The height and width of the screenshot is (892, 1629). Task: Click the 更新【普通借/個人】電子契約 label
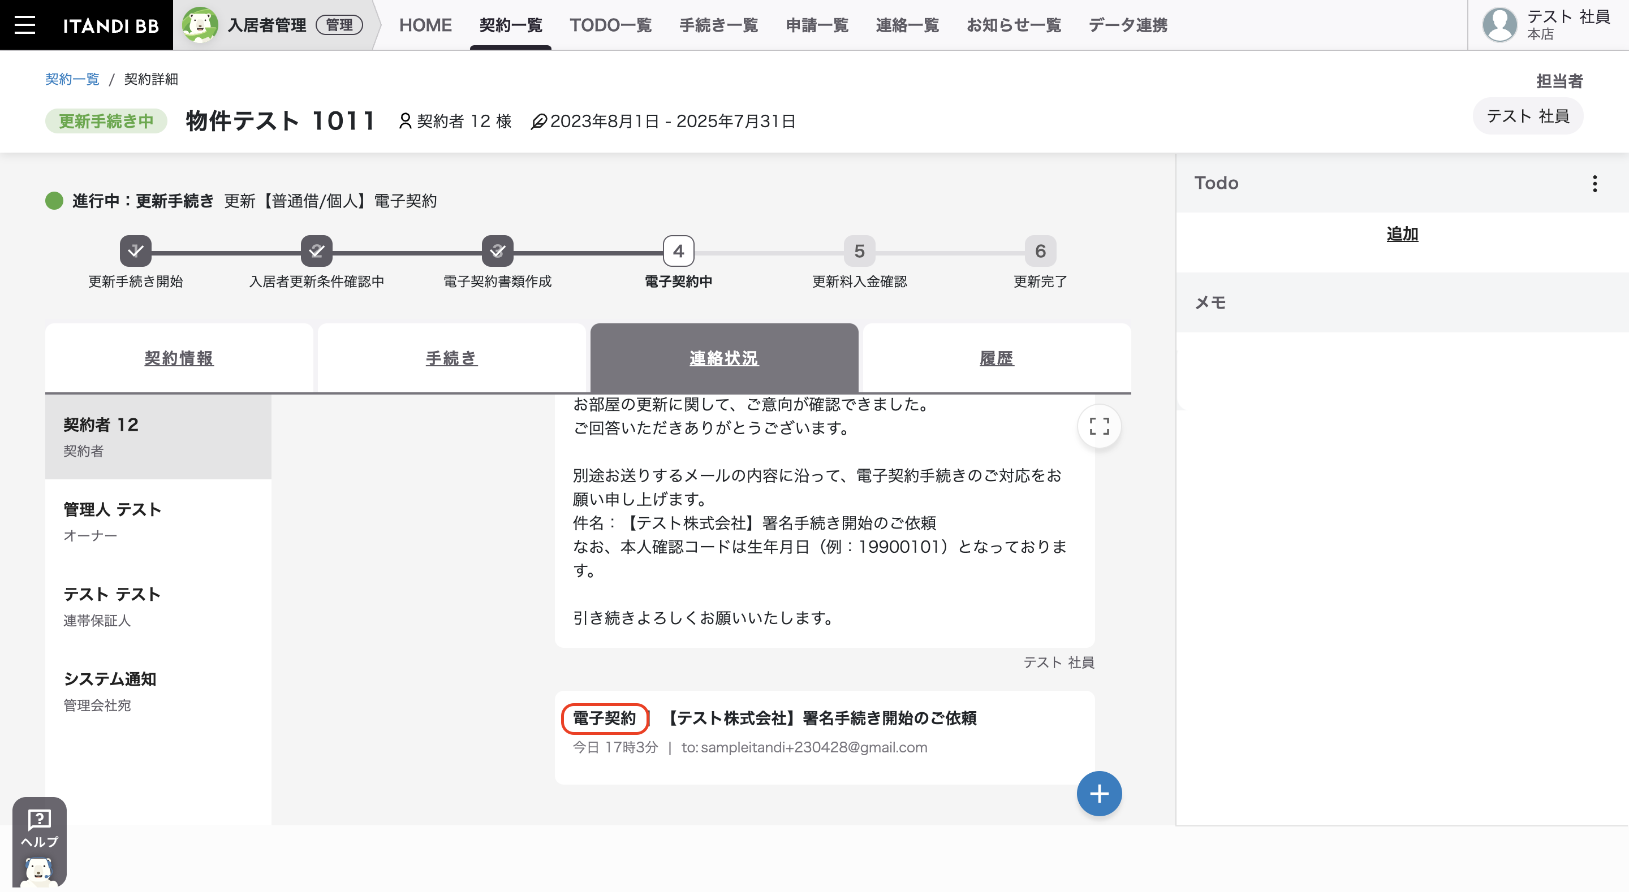pos(330,201)
